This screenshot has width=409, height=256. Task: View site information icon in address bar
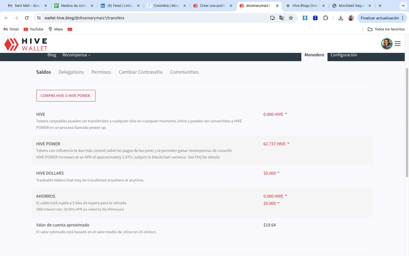click(39, 18)
